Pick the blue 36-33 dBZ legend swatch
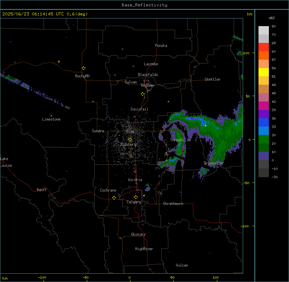289x282 pixels. coord(264,122)
